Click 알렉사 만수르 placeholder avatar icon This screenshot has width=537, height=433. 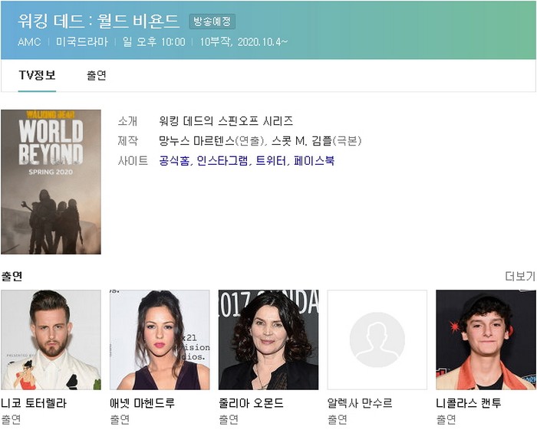click(377, 340)
